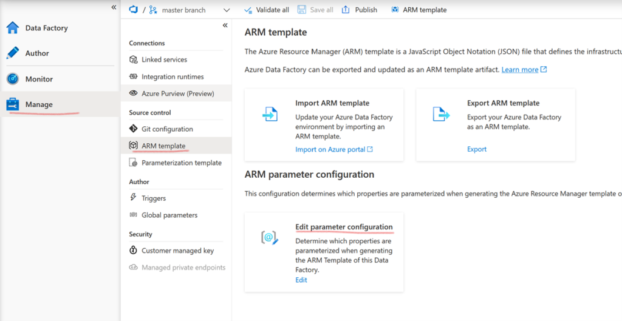The width and height of the screenshot is (622, 321).
Task: Click the Source control section header
Action: point(150,112)
